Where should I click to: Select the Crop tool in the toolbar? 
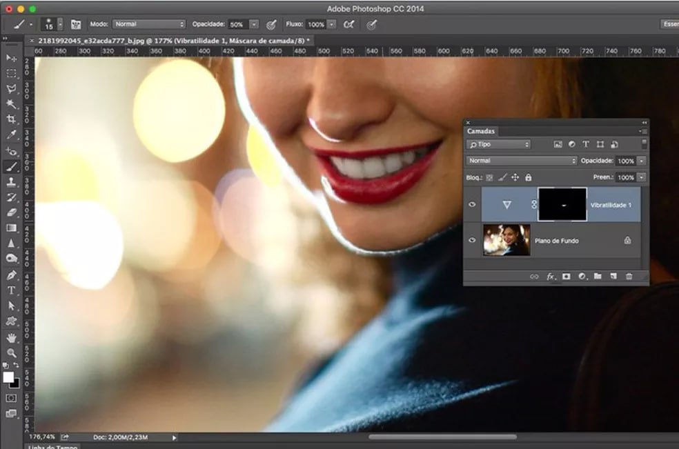11,119
